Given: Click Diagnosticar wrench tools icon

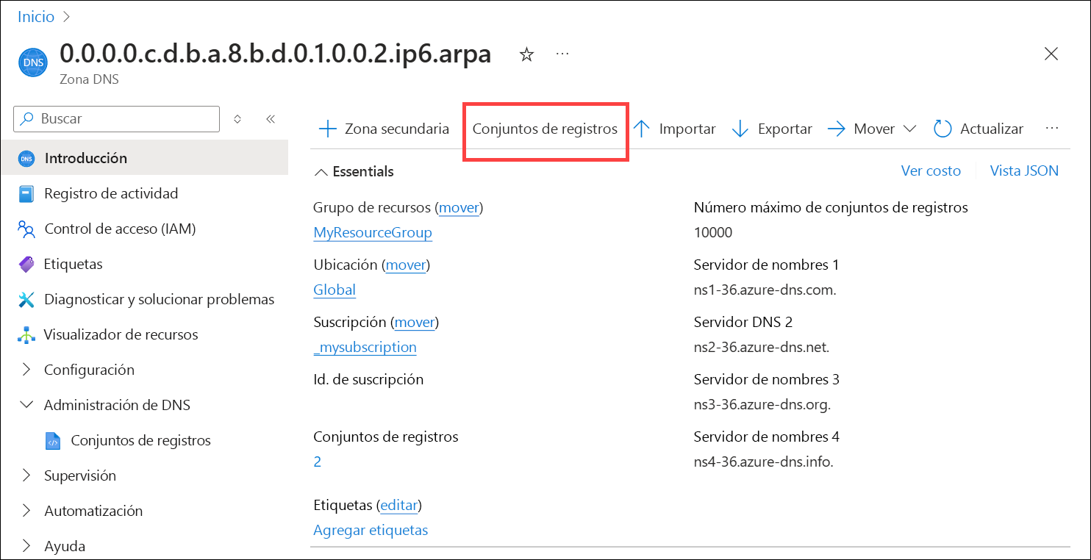Looking at the screenshot, I should point(26,299).
